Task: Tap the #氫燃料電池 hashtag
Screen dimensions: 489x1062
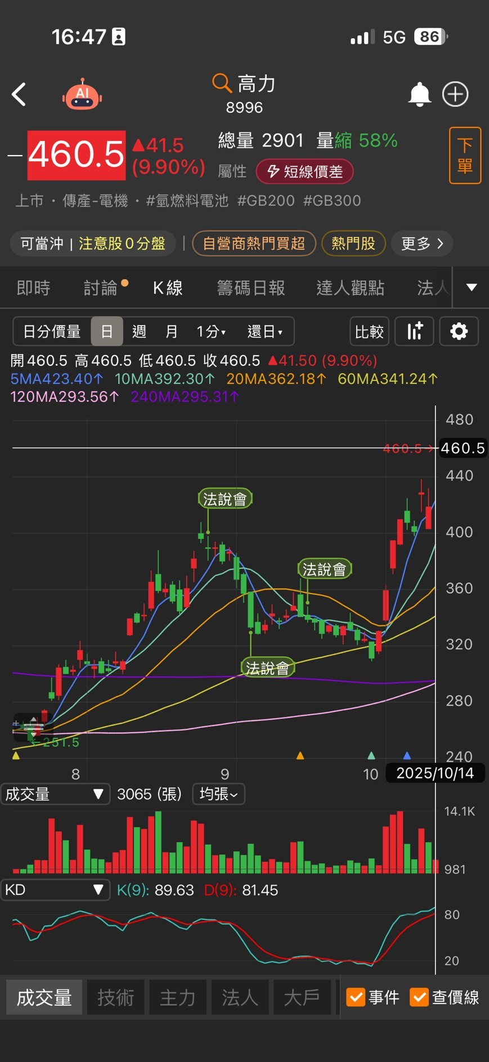Action: pyautogui.click(x=187, y=201)
